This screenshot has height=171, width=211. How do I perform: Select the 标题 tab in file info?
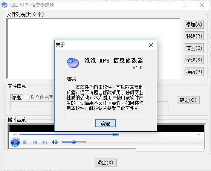17,97
